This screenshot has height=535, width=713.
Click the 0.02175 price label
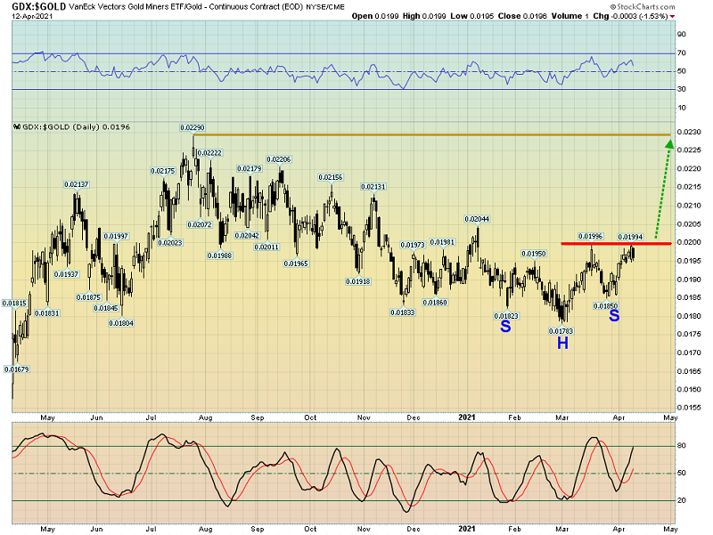(x=163, y=171)
